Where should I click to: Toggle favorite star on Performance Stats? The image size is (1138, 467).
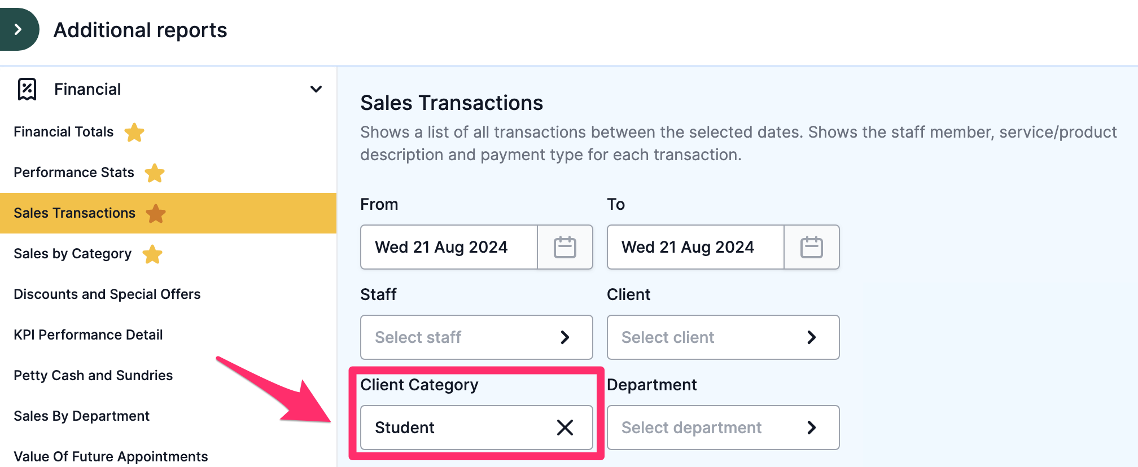tap(155, 173)
